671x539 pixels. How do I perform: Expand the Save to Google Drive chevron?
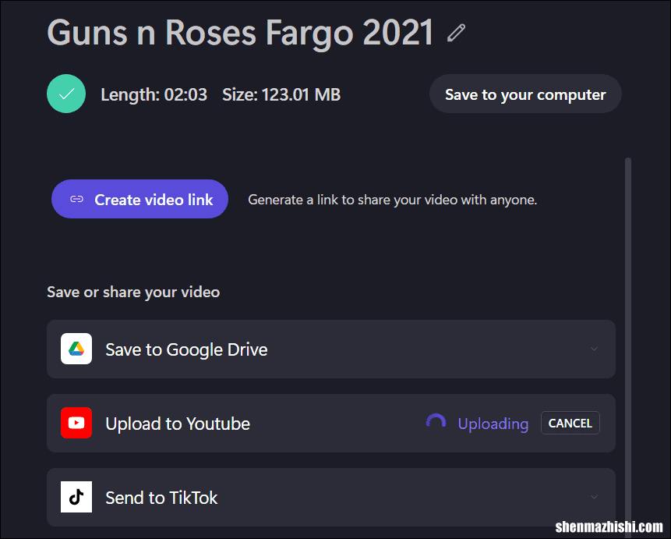(x=594, y=349)
